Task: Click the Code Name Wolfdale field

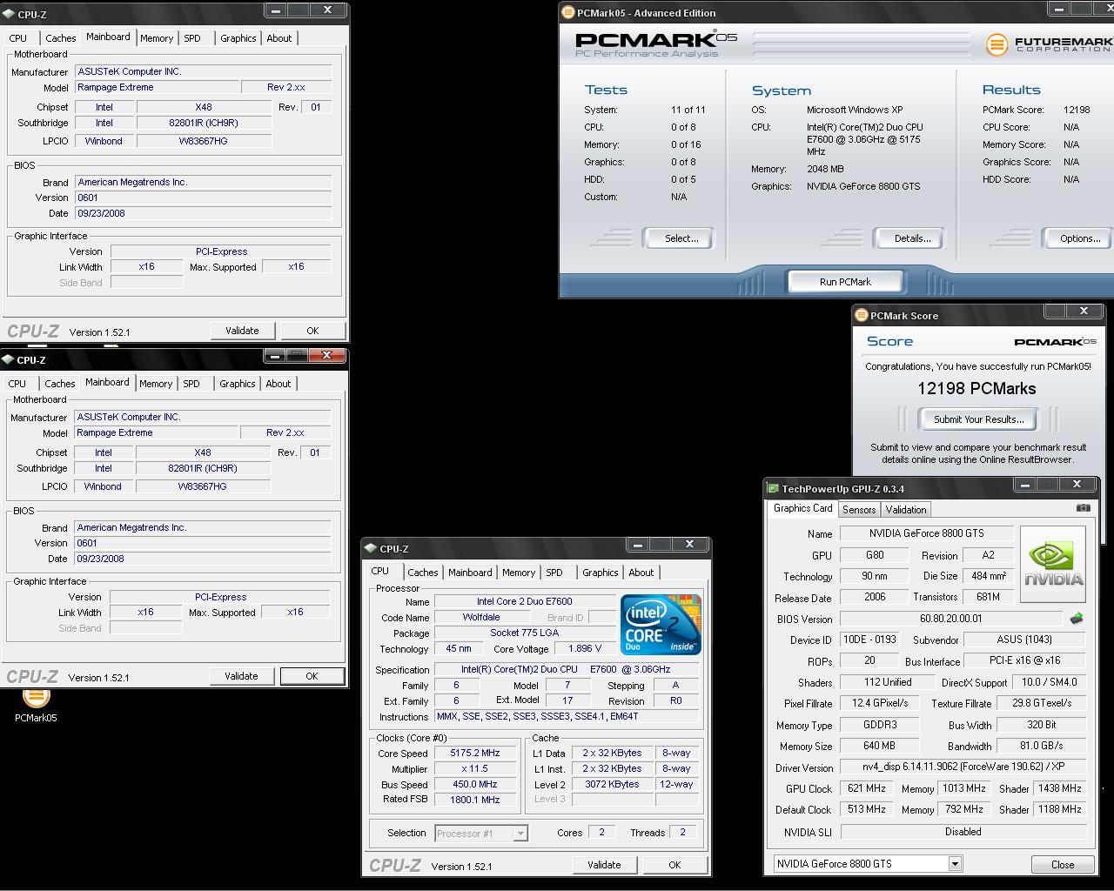Action: pyautogui.click(x=481, y=617)
